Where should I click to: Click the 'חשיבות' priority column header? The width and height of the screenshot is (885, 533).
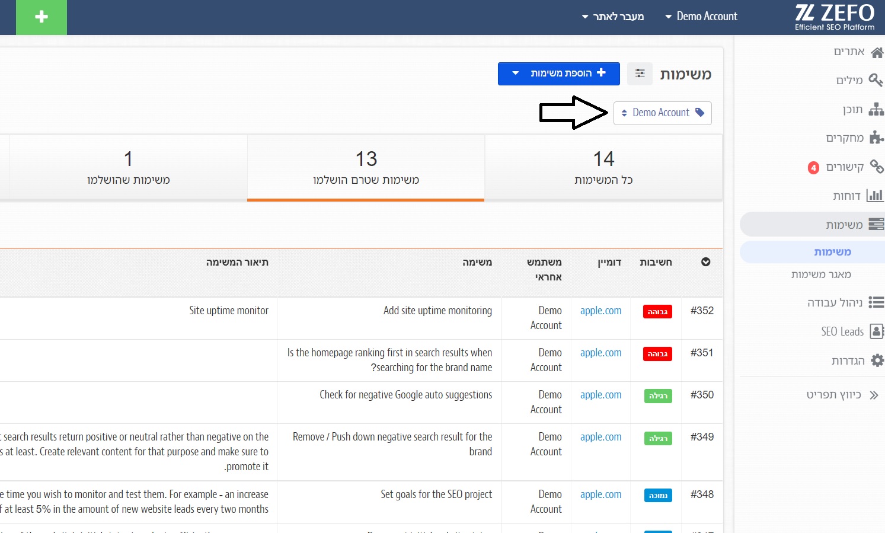tap(656, 262)
